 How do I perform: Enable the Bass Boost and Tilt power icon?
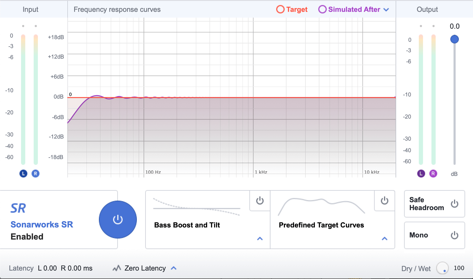point(260,201)
